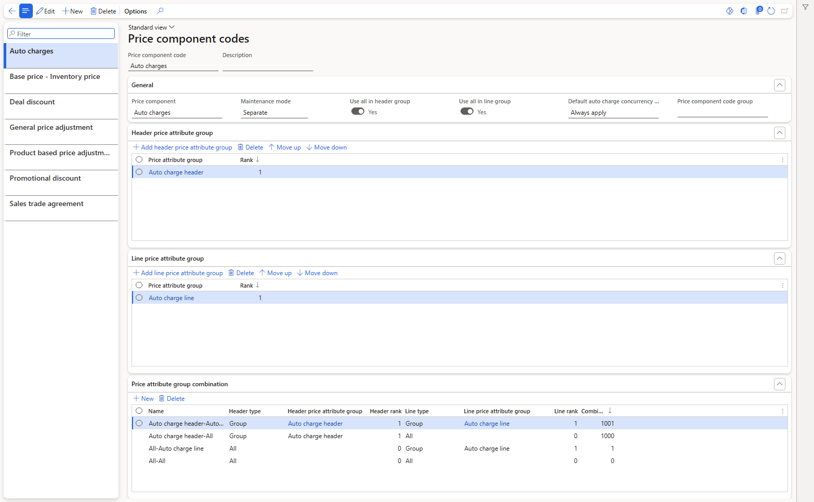The image size is (814, 502).
Task: Click Add header price attribute group
Action: (182, 147)
